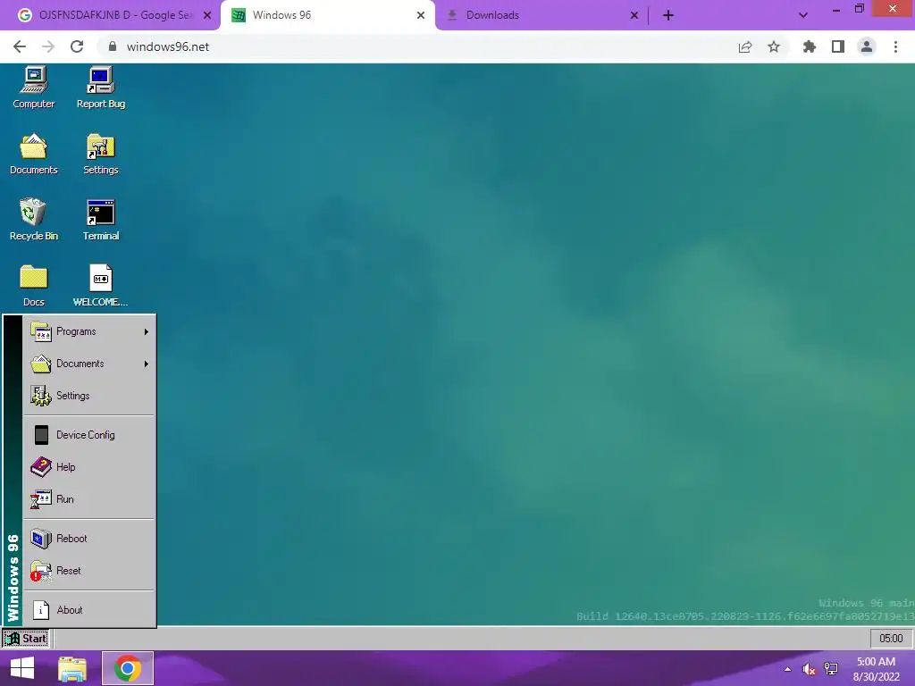Open Help from the Start menu
This screenshot has width=915, height=686.
[88, 467]
